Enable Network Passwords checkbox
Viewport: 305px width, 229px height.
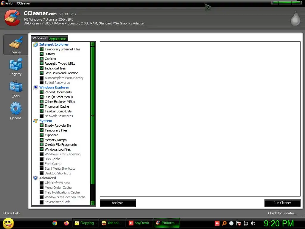tap(41, 116)
